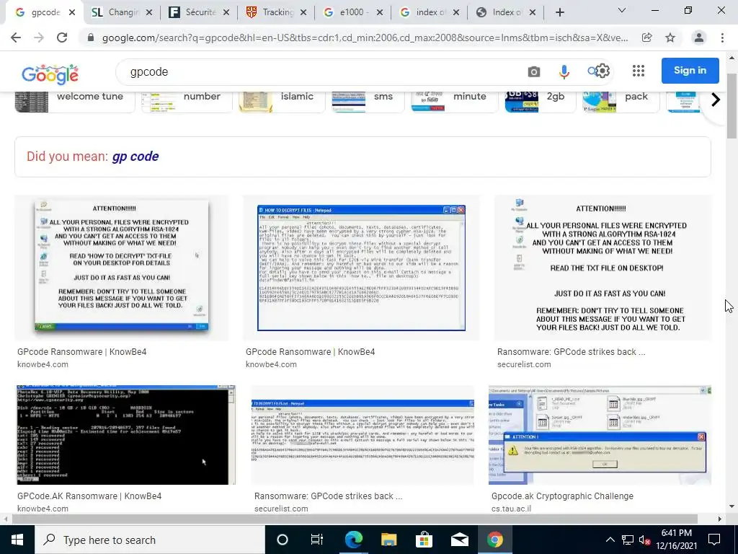Click the network tray icon
The width and height of the screenshot is (738, 554).
pyautogui.click(x=628, y=540)
